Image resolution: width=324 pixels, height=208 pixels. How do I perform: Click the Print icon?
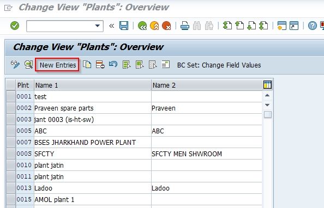[185, 26]
